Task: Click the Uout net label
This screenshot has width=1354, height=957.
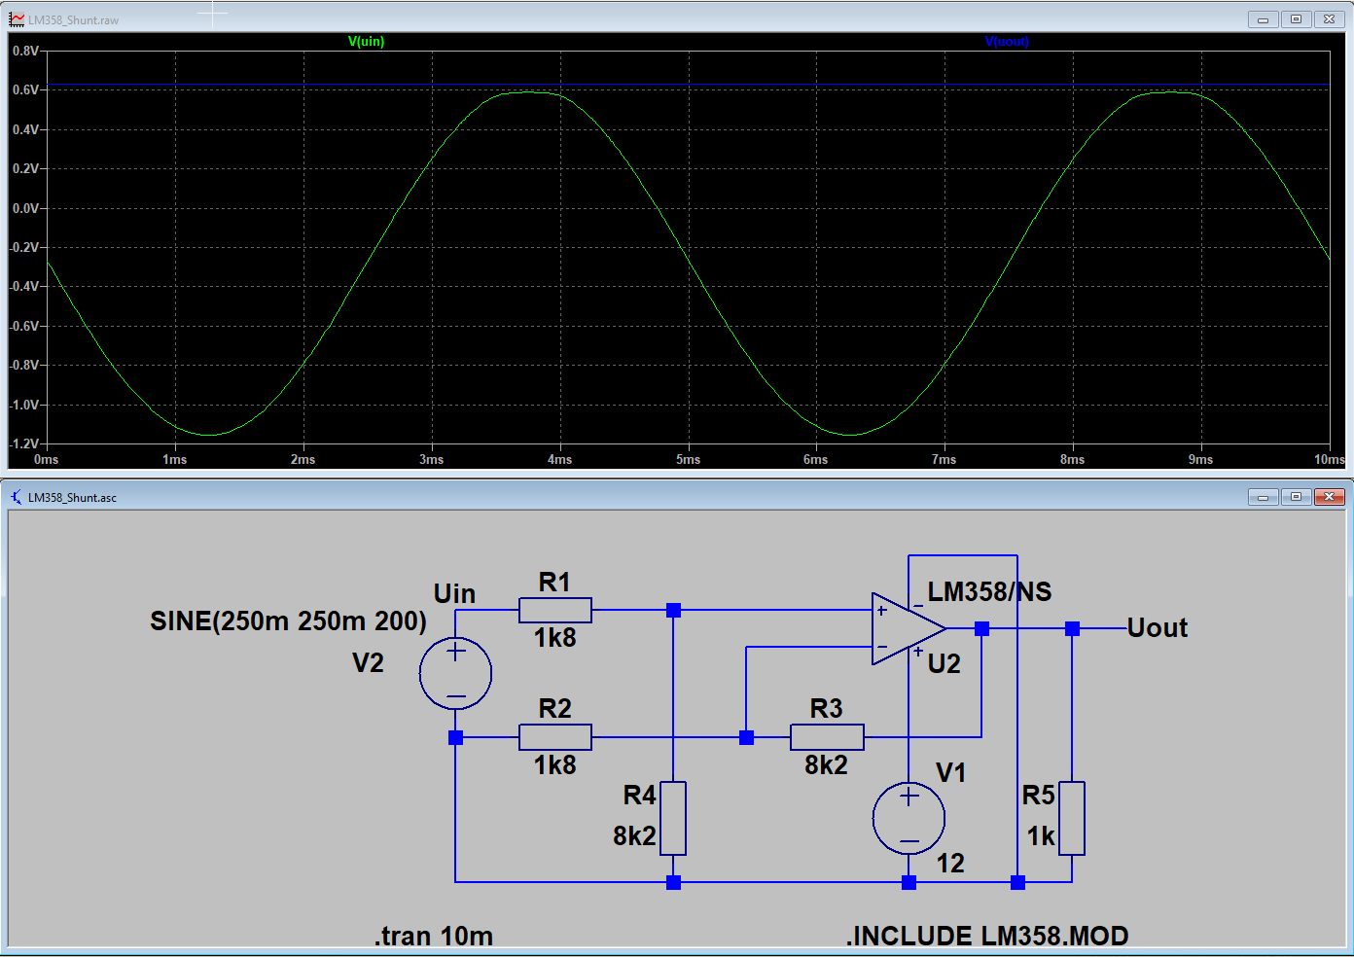Action: pyautogui.click(x=1158, y=628)
